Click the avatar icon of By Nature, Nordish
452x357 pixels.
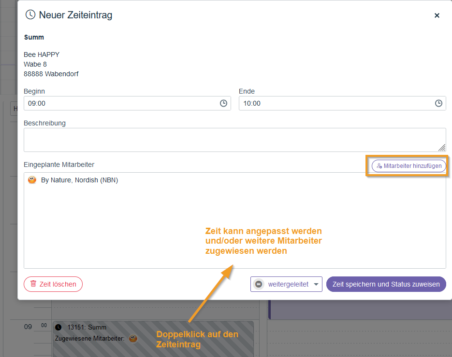(x=32, y=180)
